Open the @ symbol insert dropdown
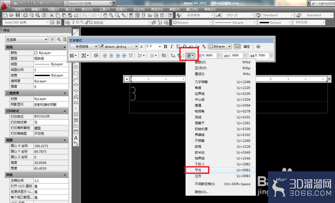The width and height of the screenshot is (335, 203). coord(190,56)
